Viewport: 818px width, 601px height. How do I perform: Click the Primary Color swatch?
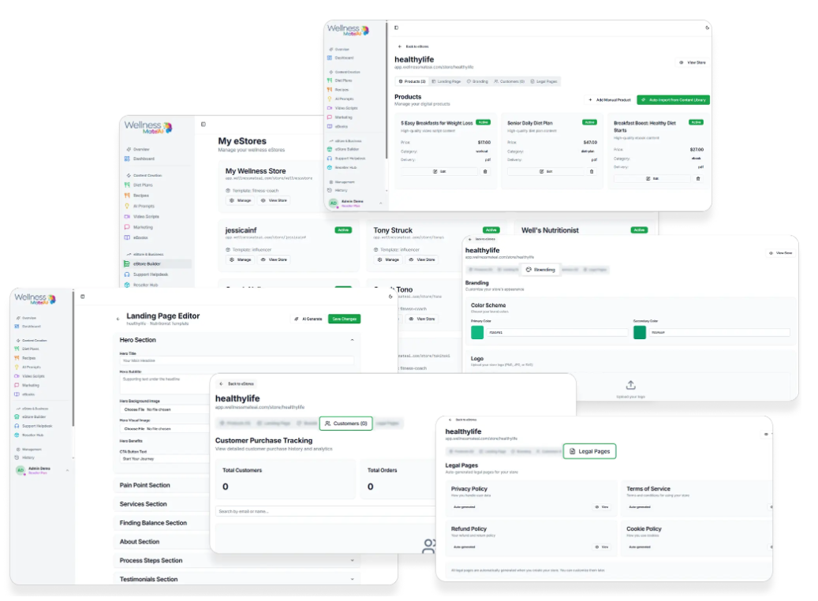coord(477,332)
